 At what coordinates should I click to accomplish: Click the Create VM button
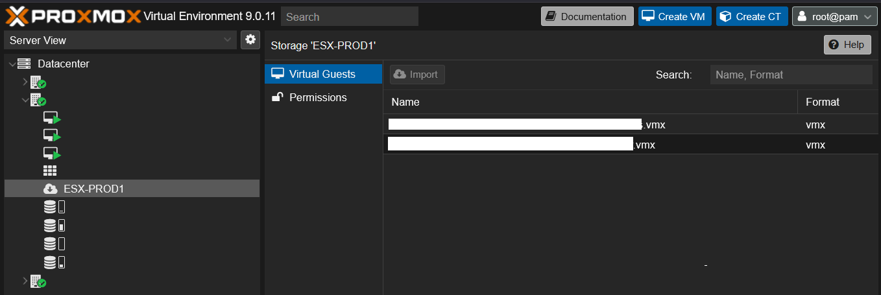point(675,16)
